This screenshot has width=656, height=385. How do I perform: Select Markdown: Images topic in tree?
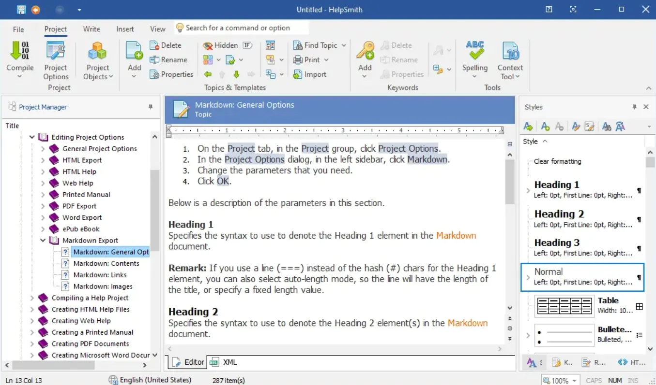103,286
